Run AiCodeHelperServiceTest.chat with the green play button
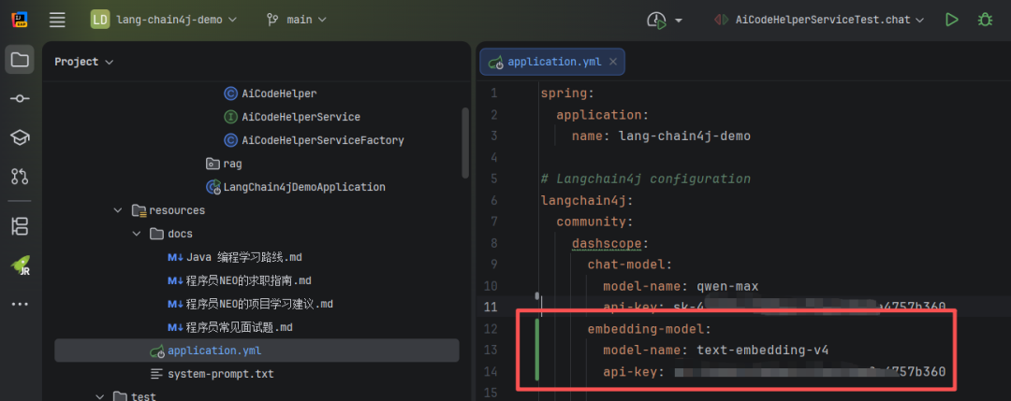1011x401 pixels. [x=952, y=20]
